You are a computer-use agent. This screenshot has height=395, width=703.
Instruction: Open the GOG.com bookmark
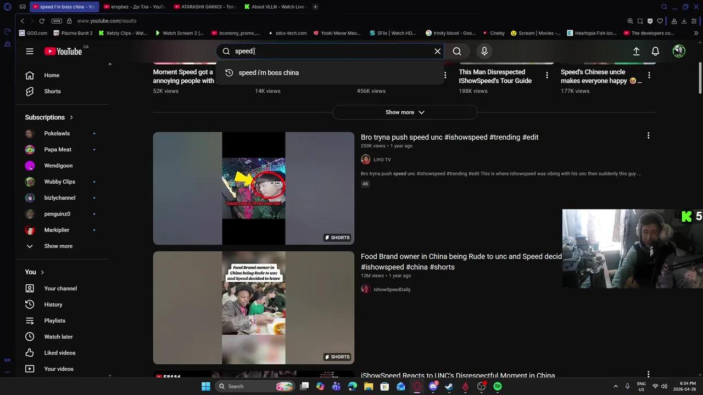[33, 33]
